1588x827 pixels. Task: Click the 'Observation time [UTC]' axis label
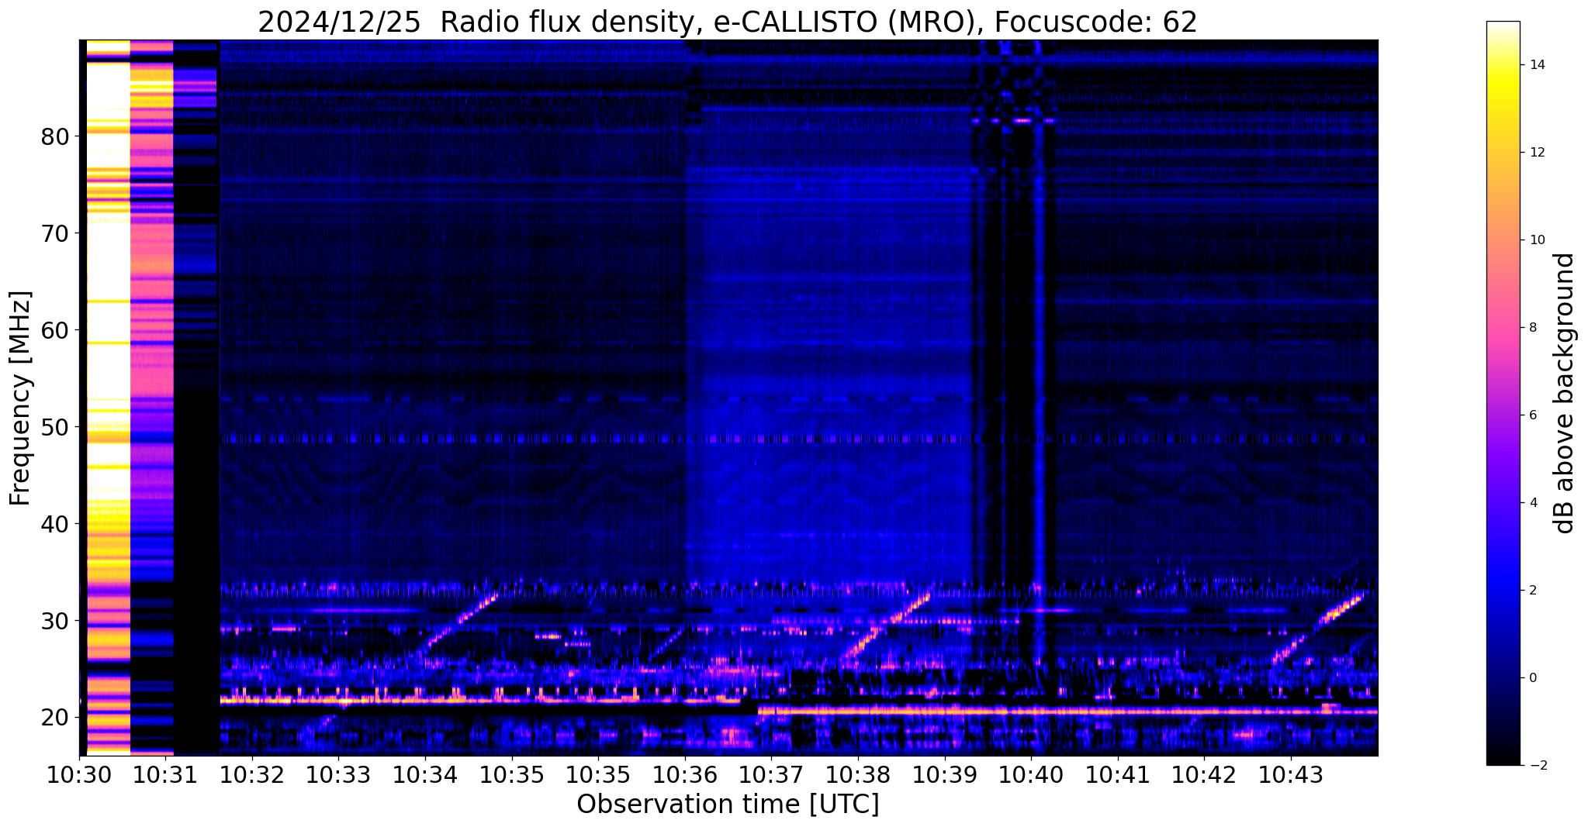728,805
